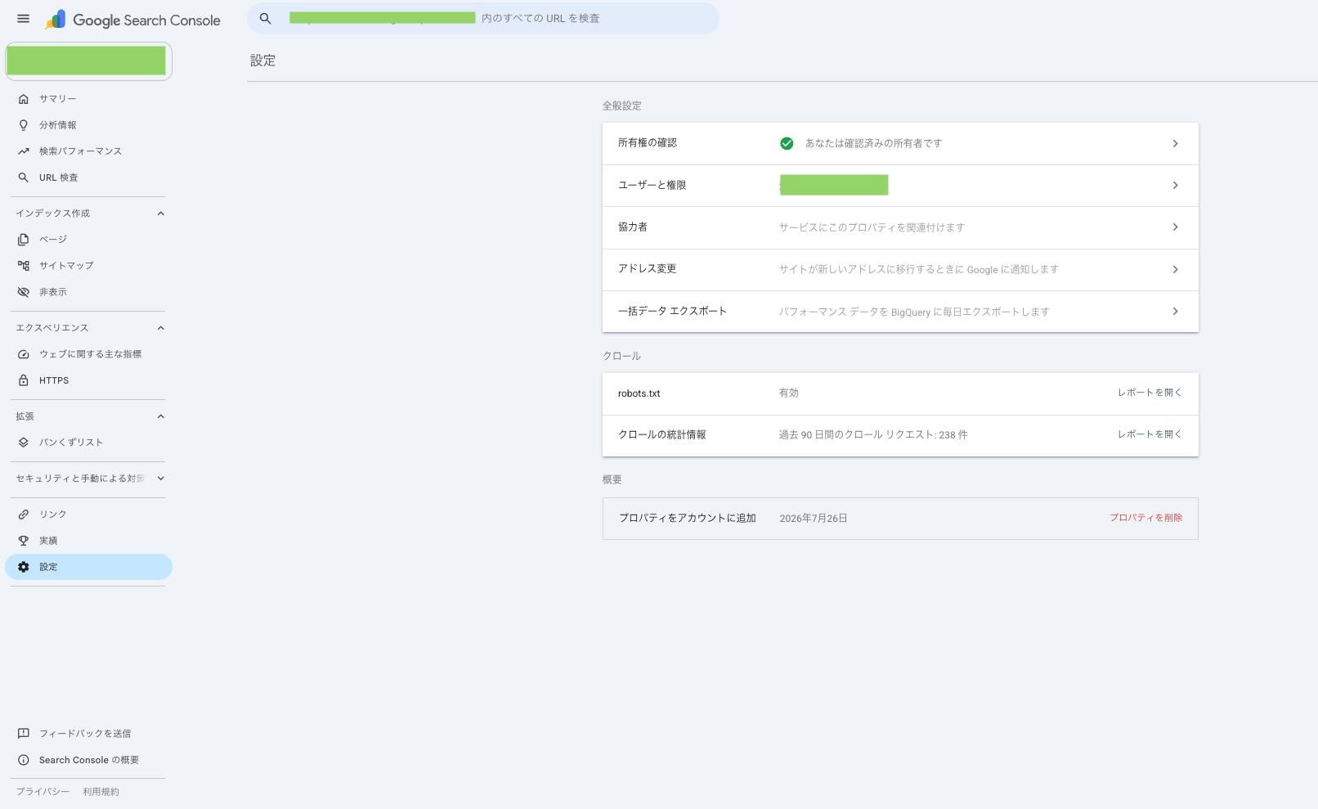Open 実績 trophy icon
This screenshot has width=1318, height=809.
click(24, 541)
